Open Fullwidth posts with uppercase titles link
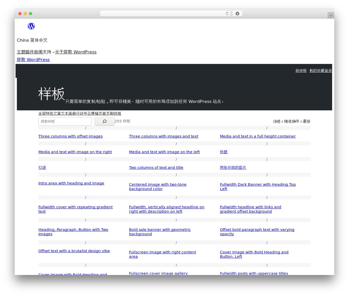 pyautogui.click(x=254, y=273)
